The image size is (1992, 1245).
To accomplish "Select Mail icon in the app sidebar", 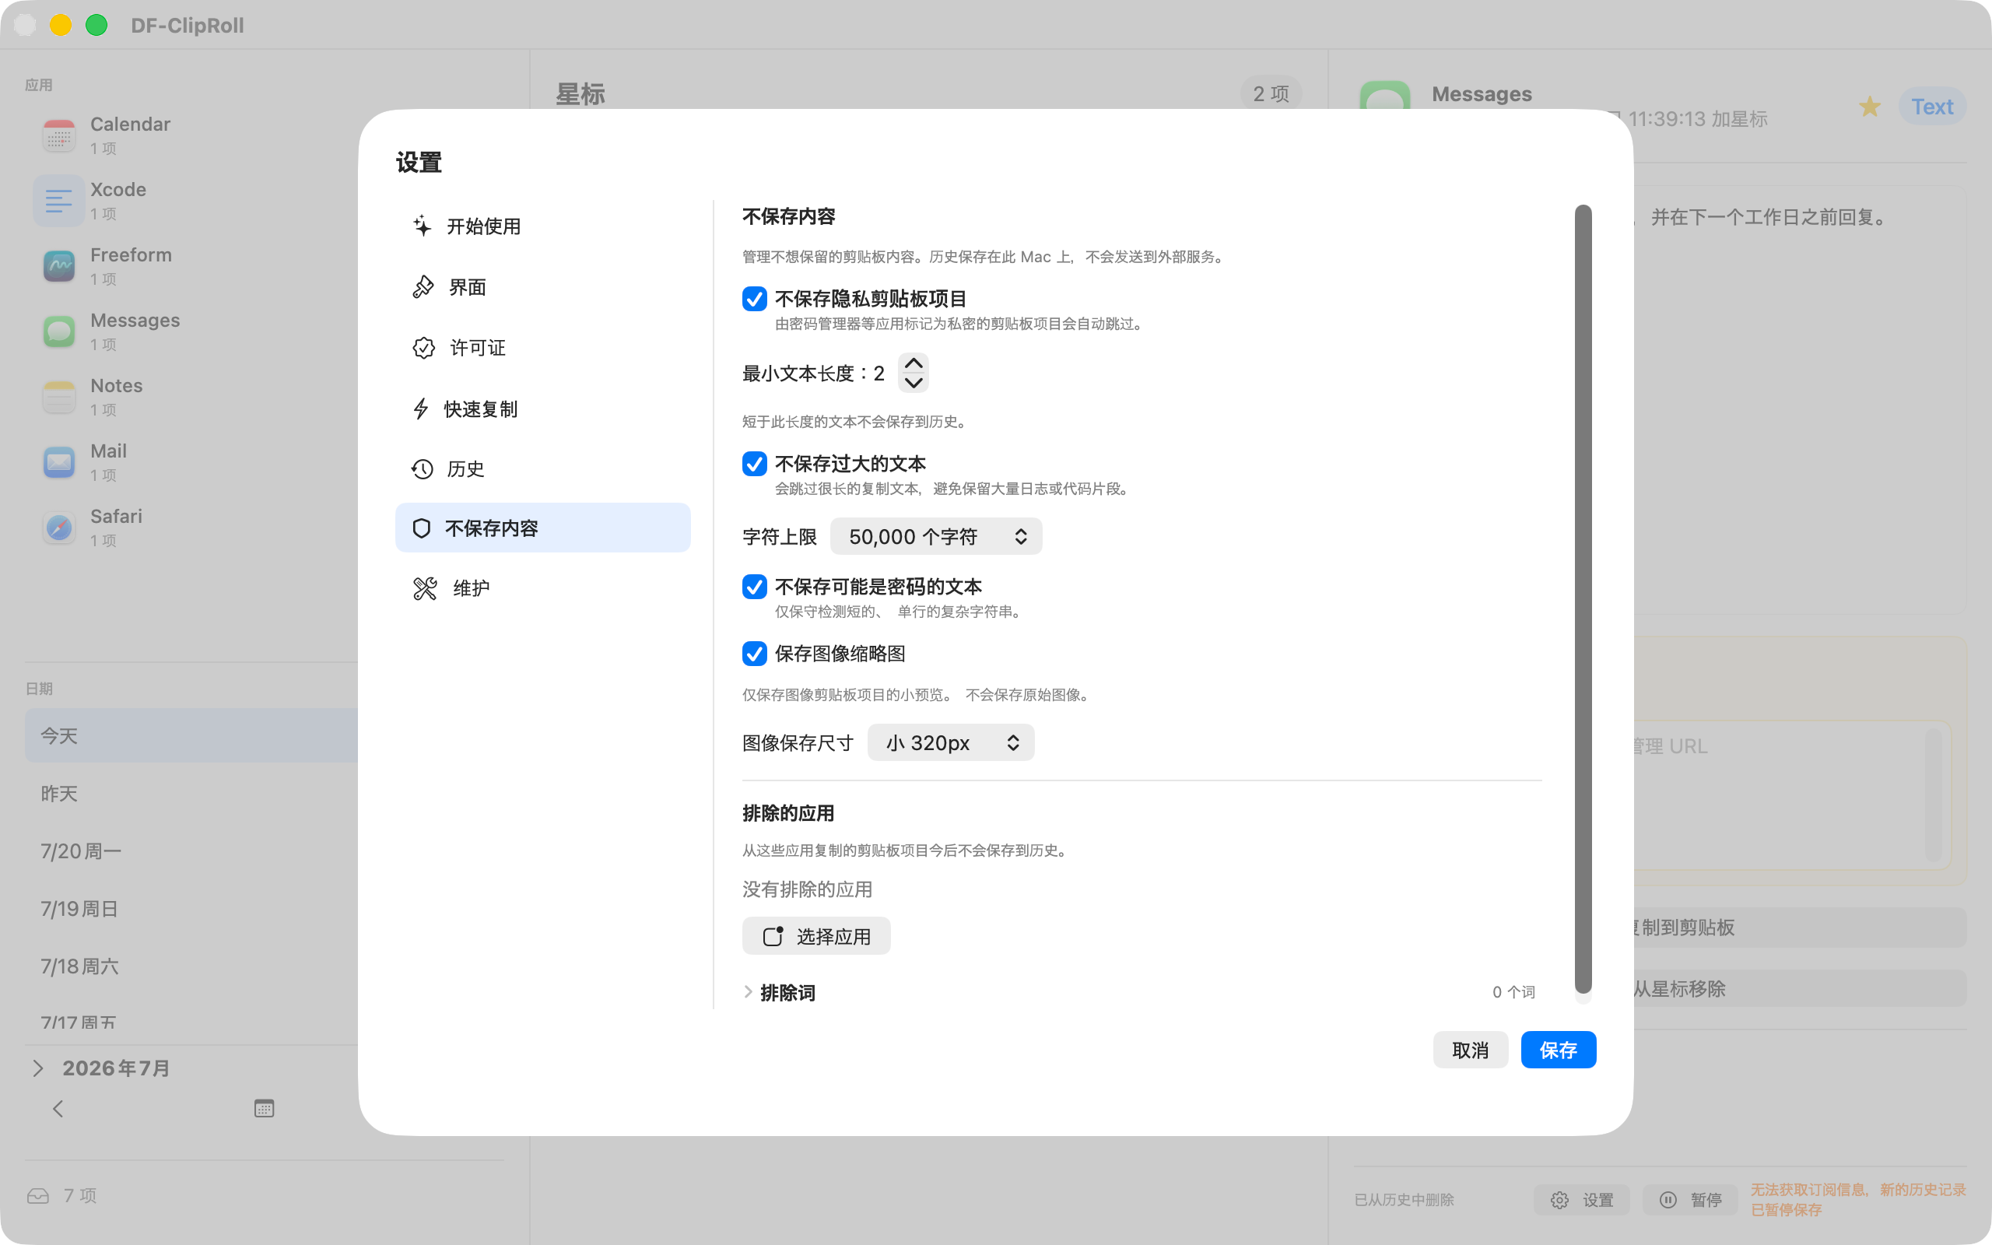I will click(x=59, y=462).
